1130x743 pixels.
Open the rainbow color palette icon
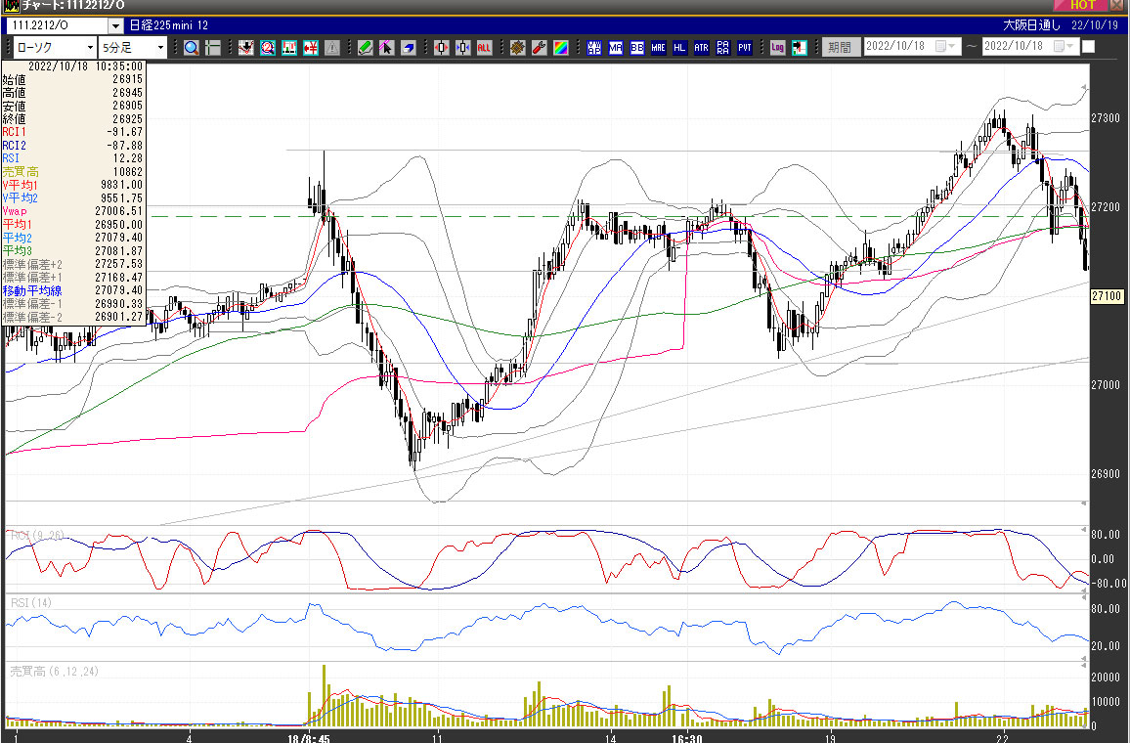coord(561,48)
